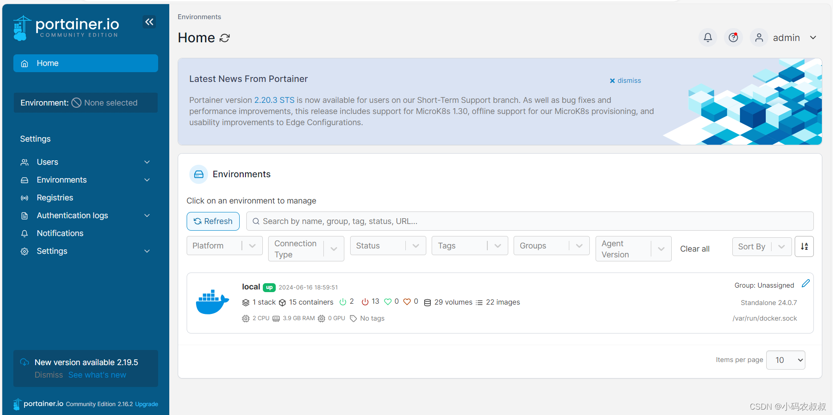The image size is (833, 415).
Task: Click the green up status badge
Action: (269, 287)
